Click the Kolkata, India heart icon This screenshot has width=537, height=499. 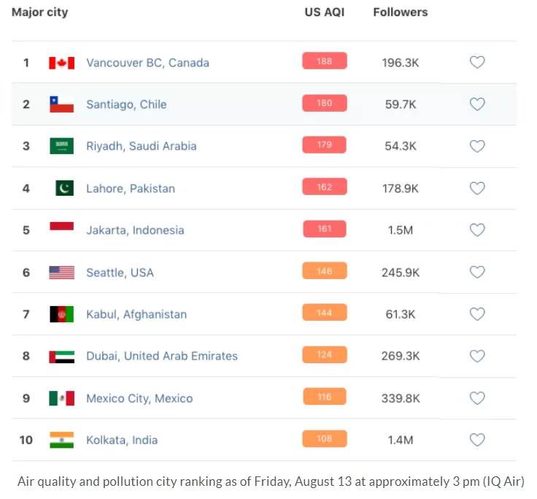point(477,440)
